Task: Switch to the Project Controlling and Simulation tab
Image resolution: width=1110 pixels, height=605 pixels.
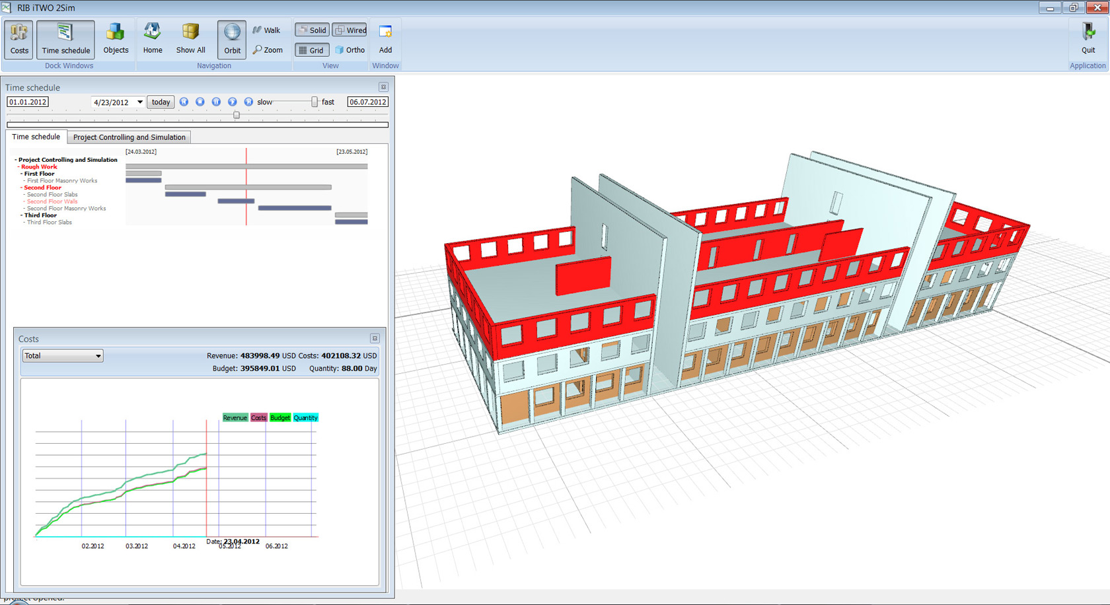Action: (x=129, y=137)
